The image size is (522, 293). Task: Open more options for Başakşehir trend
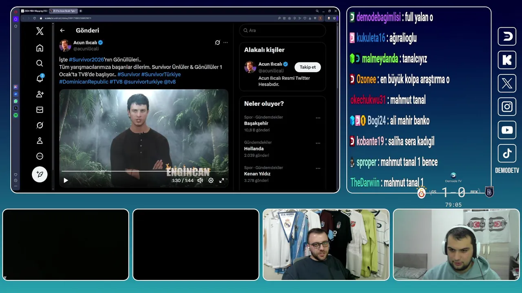[x=318, y=118]
